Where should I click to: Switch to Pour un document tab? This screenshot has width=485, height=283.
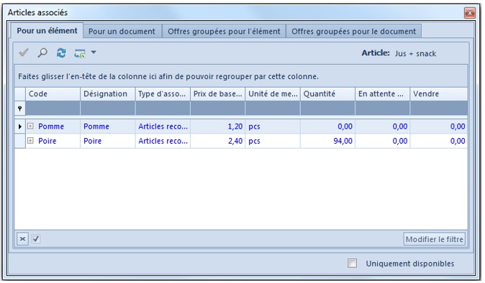click(122, 31)
